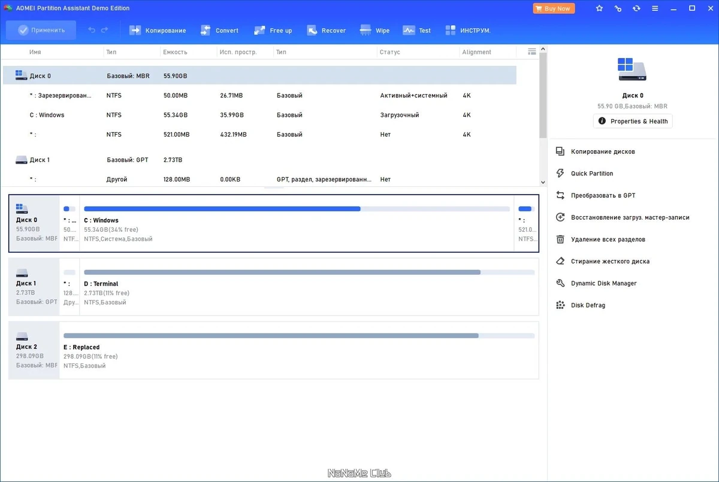
Task: Select Восстановление загруз. мастер-записи
Action: [x=630, y=217]
